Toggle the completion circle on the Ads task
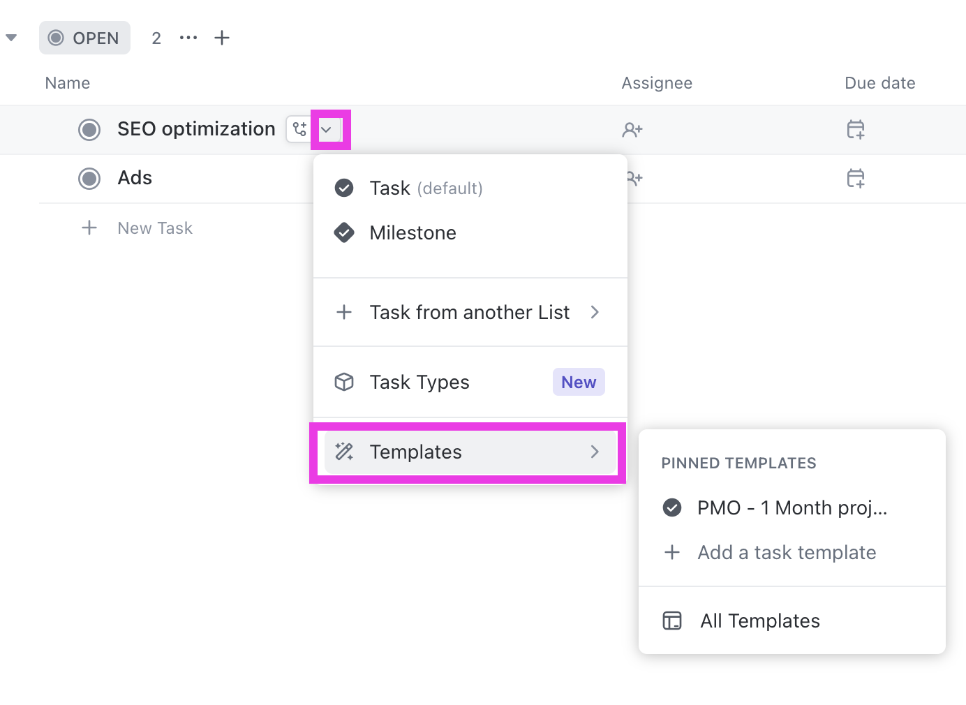This screenshot has height=705, width=966. coord(89,179)
